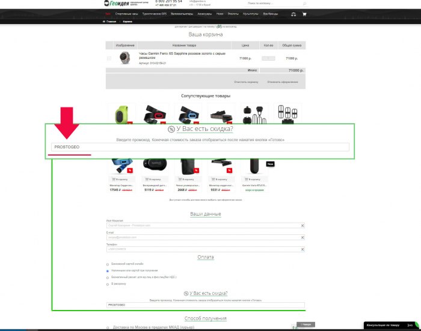Select 'Банковской картой онлайн' payment option

(108, 264)
